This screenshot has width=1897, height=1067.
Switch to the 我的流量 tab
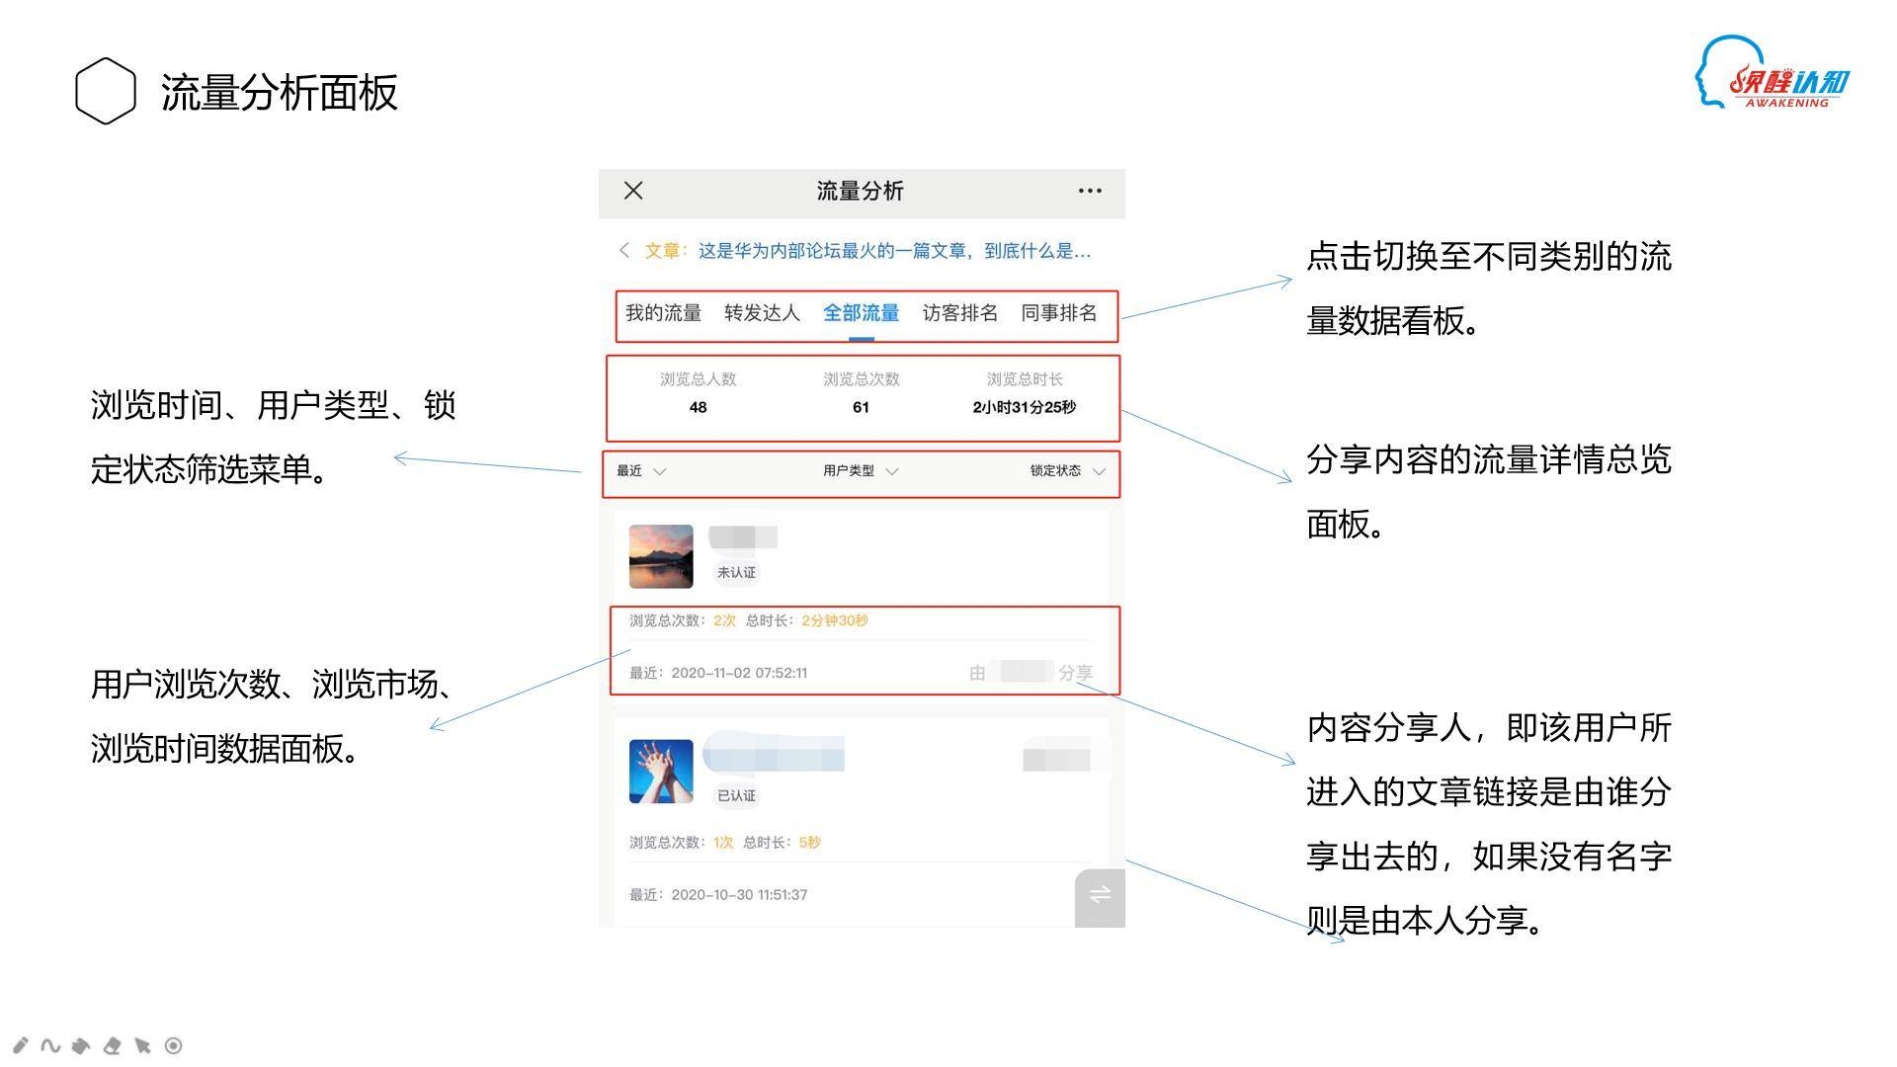[664, 313]
